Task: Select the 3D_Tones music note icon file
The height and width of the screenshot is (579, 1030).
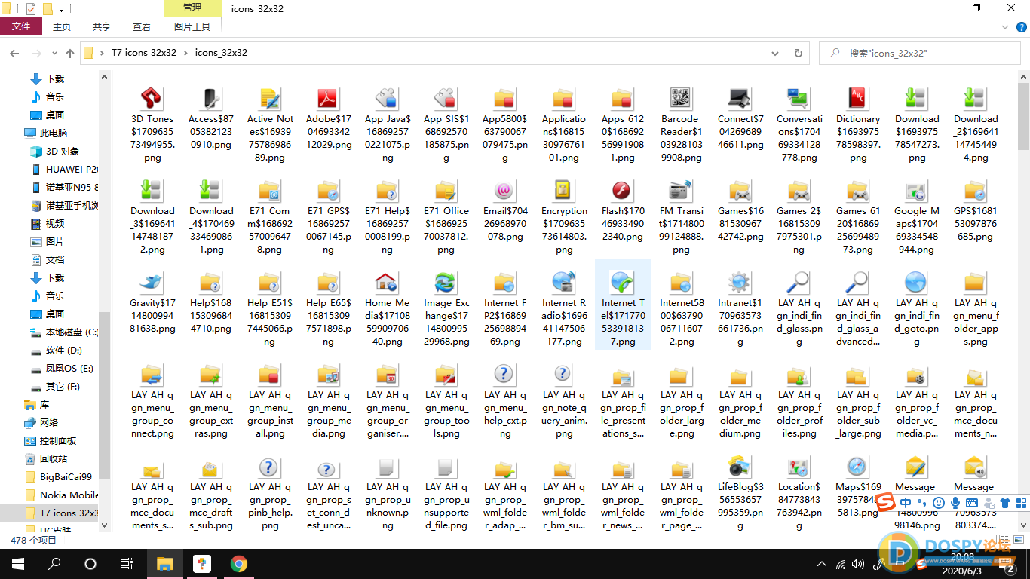Action: pos(152,125)
